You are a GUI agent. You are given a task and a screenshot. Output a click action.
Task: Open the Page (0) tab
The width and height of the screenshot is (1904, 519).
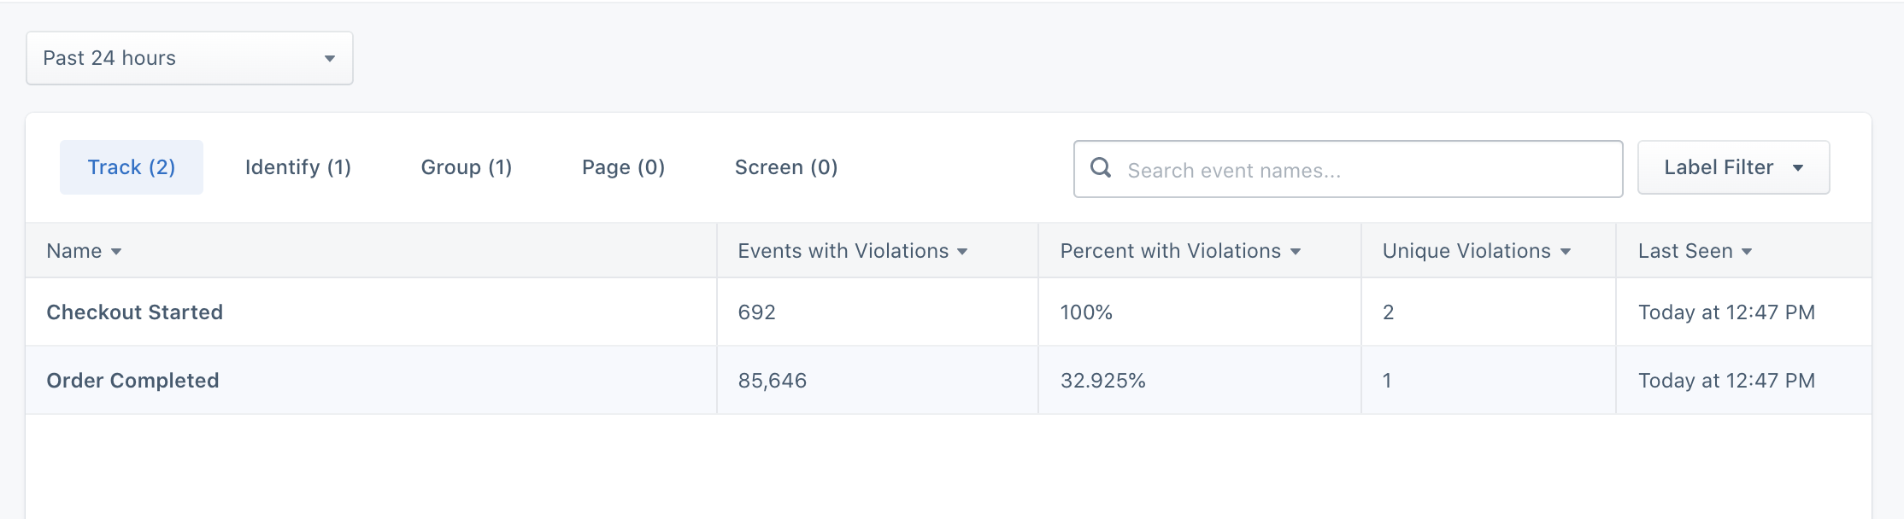point(623,167)
